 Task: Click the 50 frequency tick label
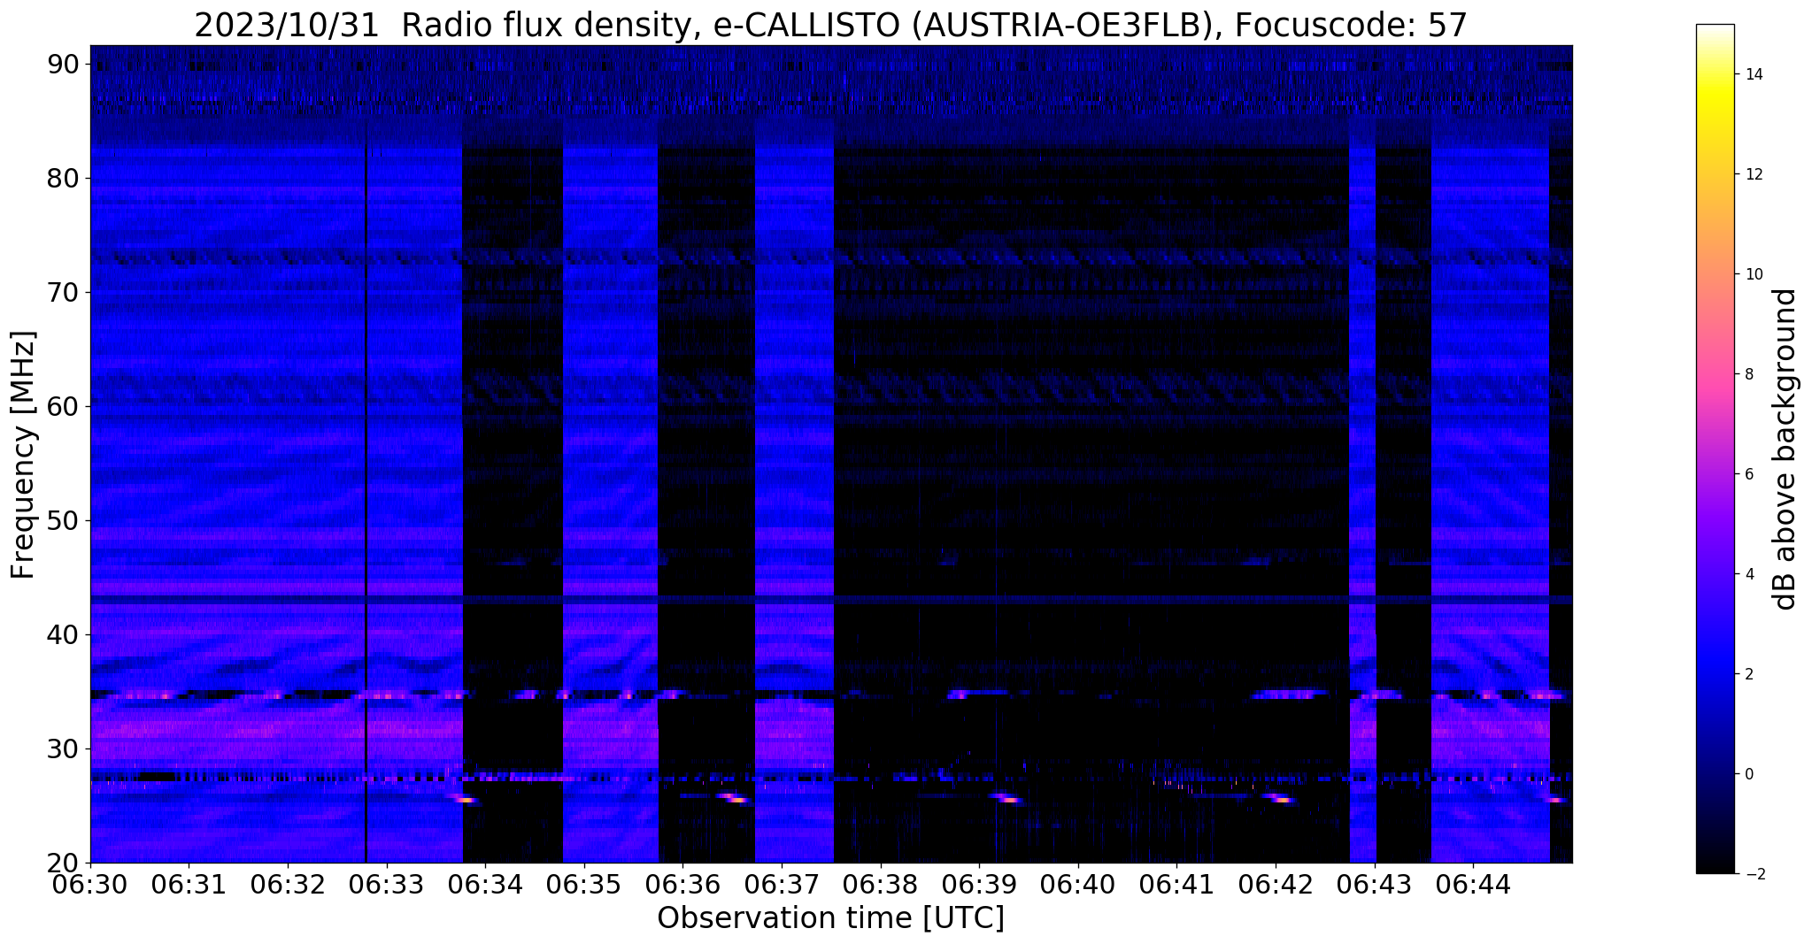click(62, 520)
